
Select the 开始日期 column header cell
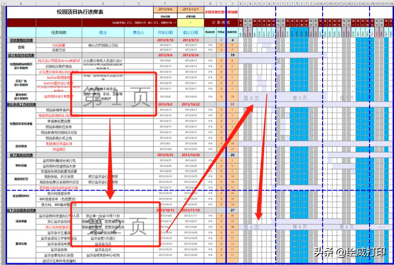[165, 32]
